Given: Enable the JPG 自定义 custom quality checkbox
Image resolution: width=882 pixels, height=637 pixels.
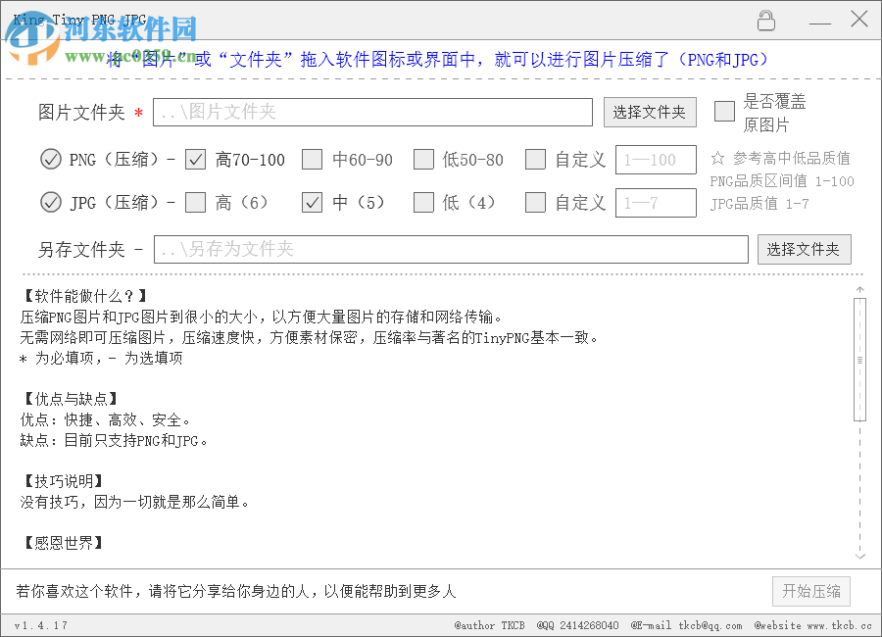Looking at the screenshot, I should (535, 203).
